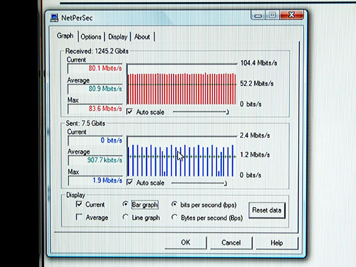Viewport: 356px width, 267px height.
Task: Close the NetPerSec window
Action: pyautogui.click(x=291, y=15)
